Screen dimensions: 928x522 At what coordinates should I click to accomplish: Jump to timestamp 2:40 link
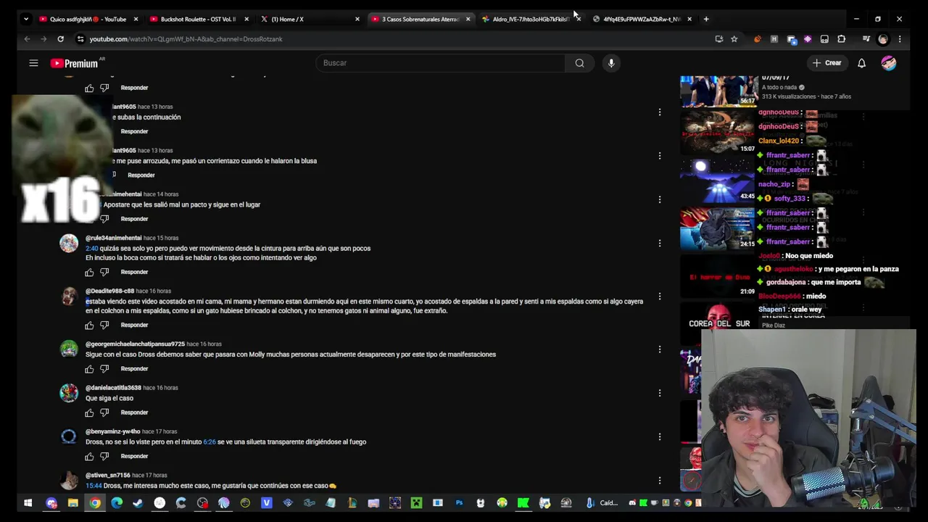coord(91,249)
